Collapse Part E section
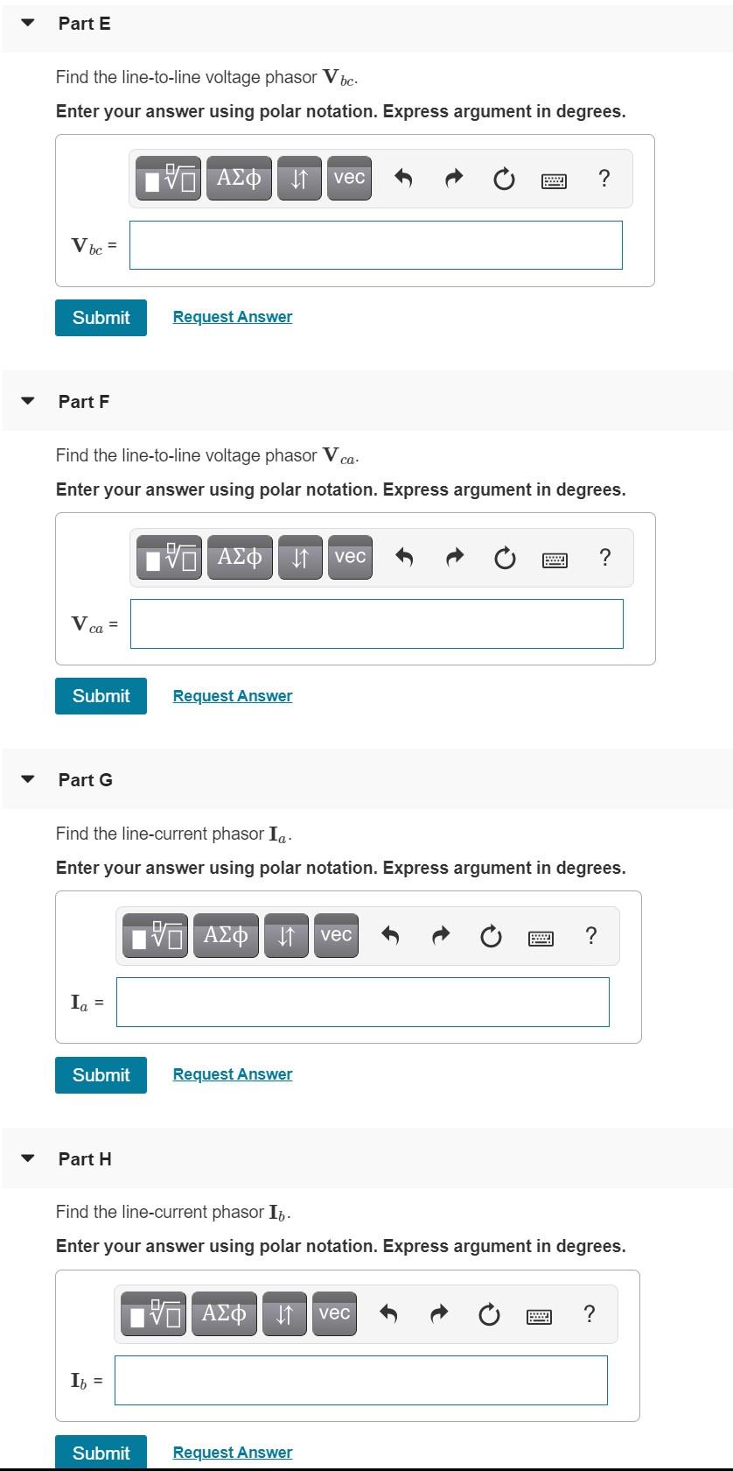733x1471 pixels. pos(26,24)
